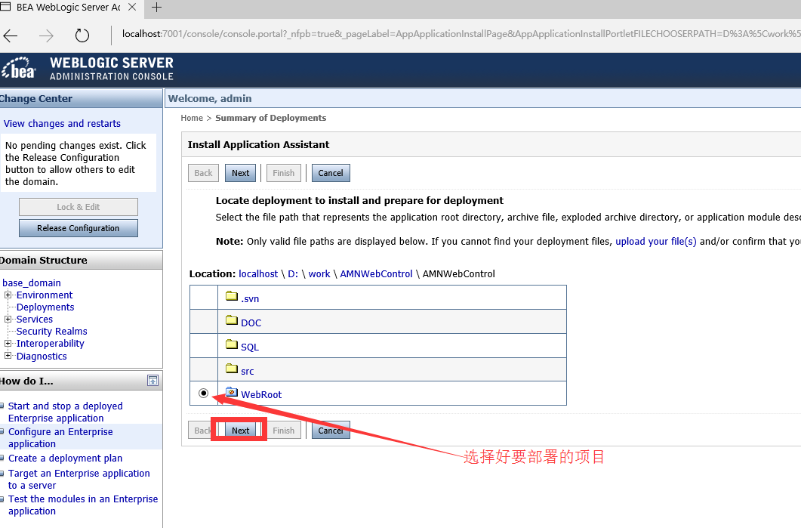This screenshot has width=801, height=528.
Task: Click the .svn folder icon
Action: click(232, 296)
